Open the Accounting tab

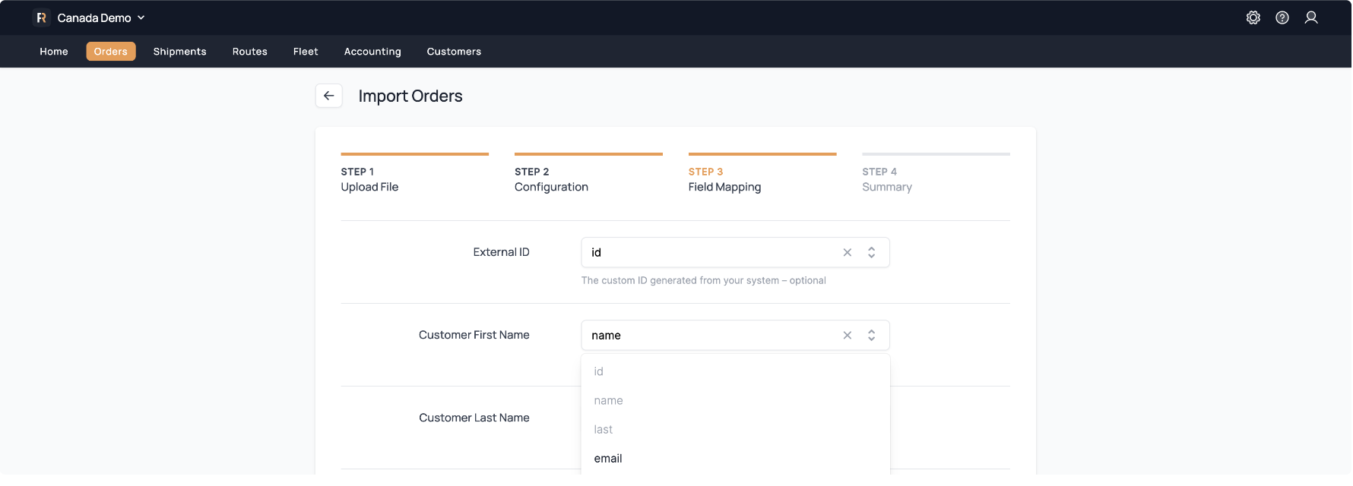pyautogui.click(x=372, y=52)
